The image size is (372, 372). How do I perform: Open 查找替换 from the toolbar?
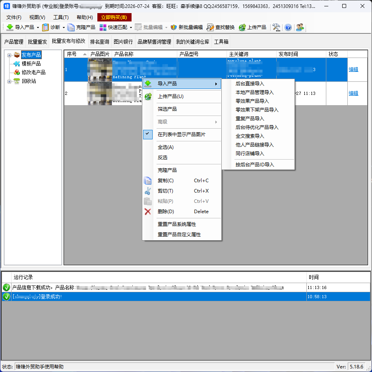click(221, 27)
